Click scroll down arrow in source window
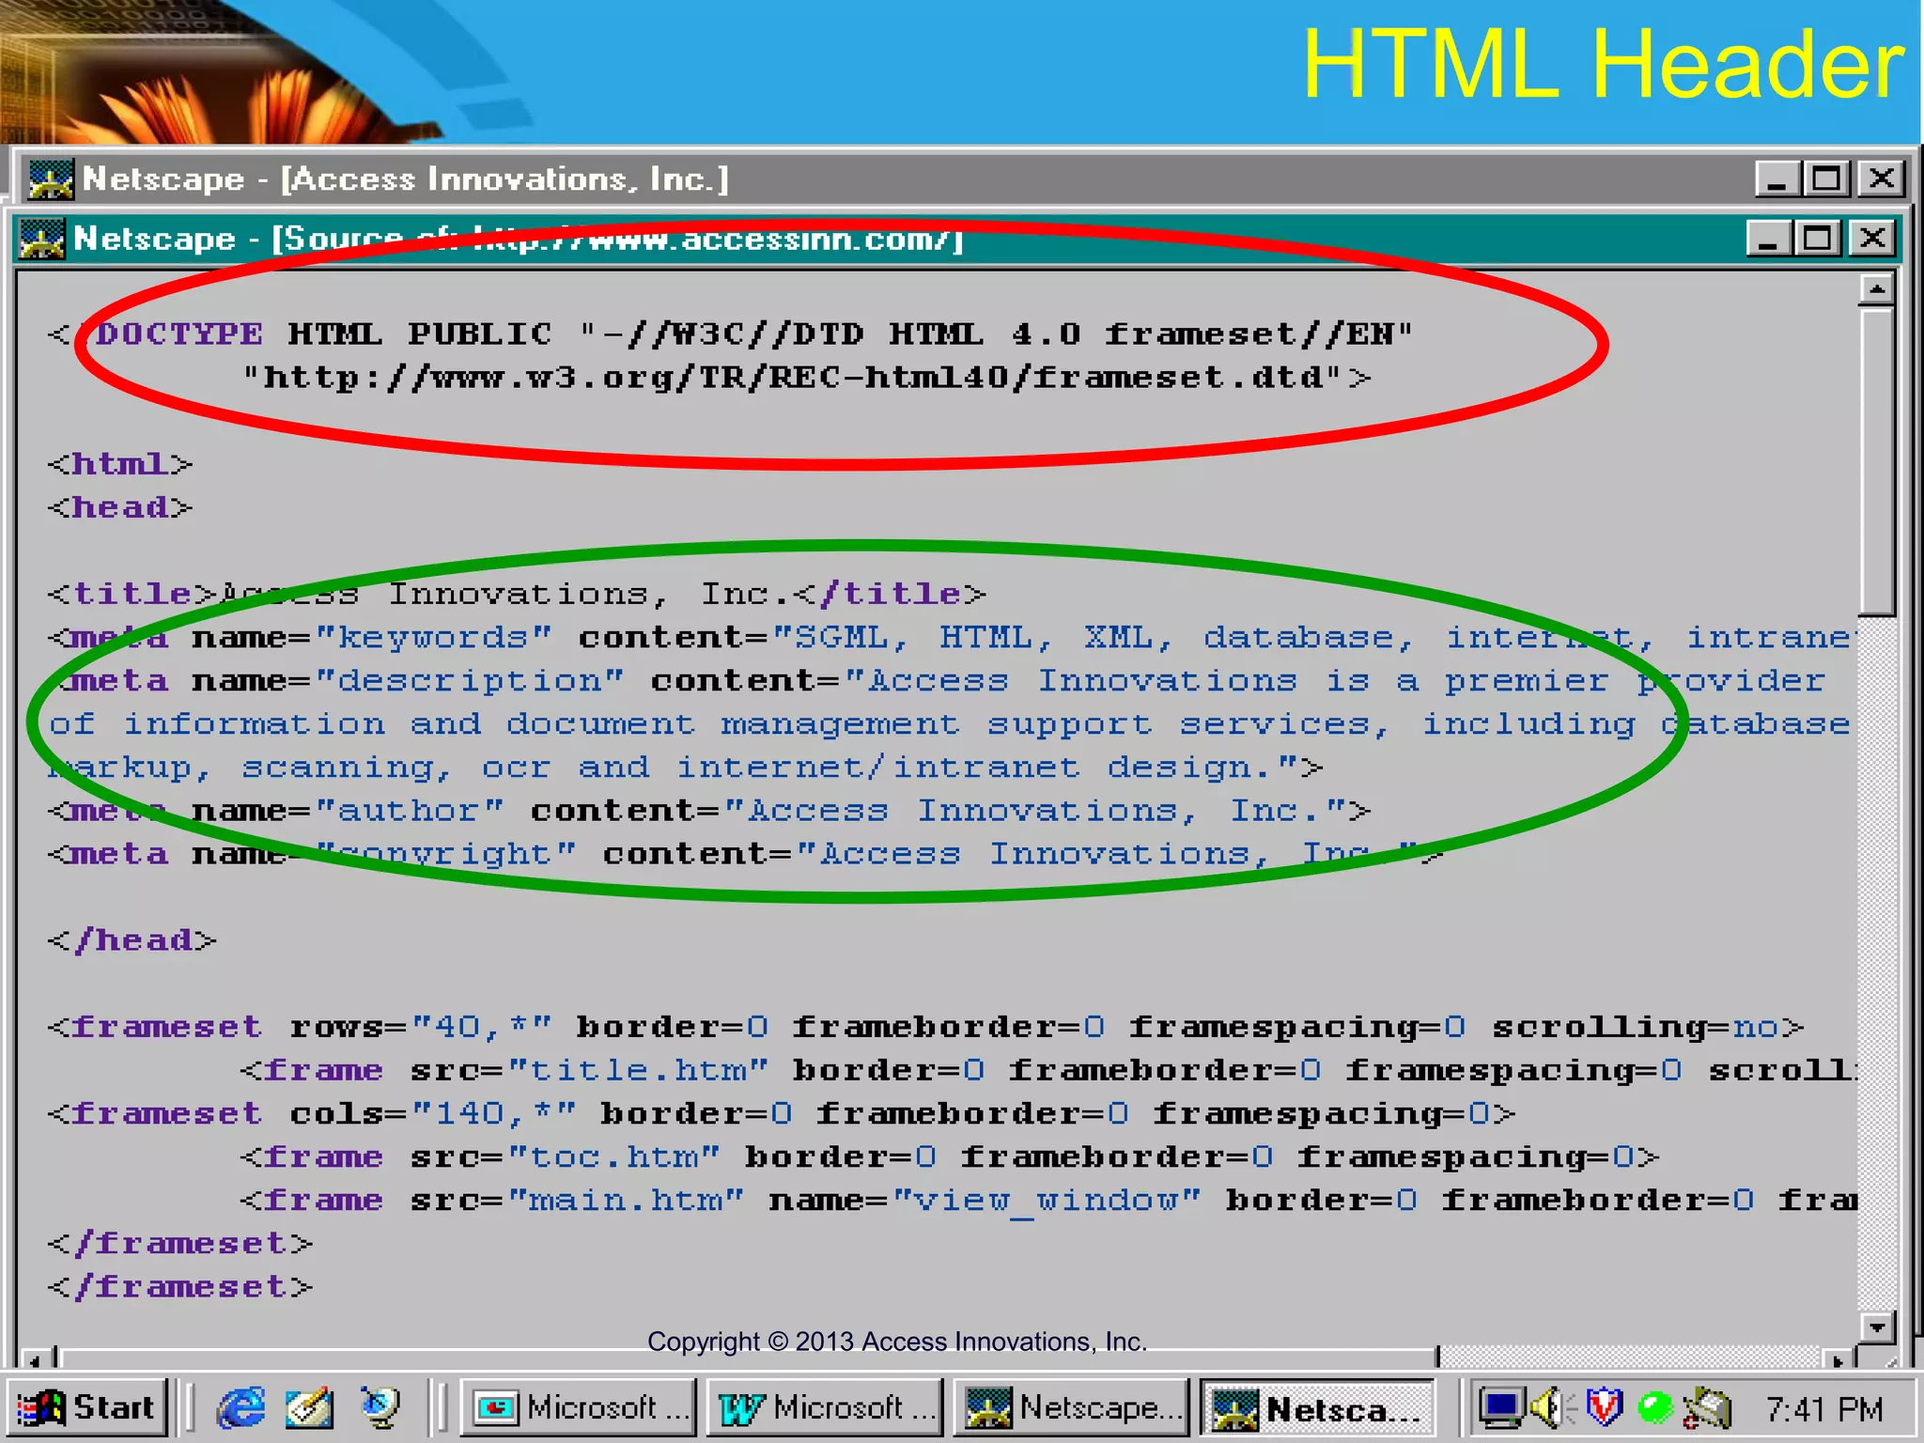The height and width of the screenshot is (1443, 1924). pos(1877,1327)
